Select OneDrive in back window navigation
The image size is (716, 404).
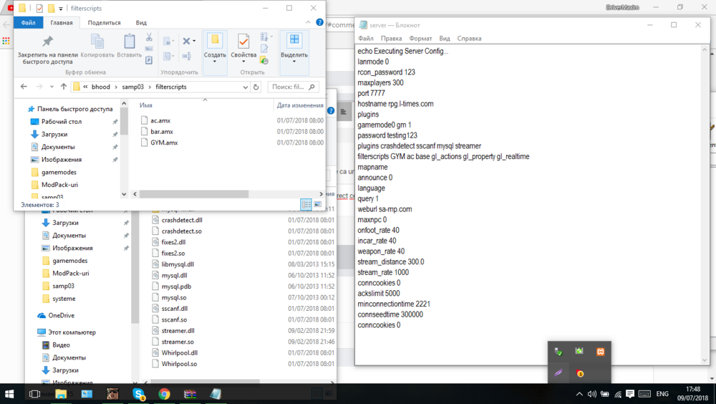(x=61, y=315)
